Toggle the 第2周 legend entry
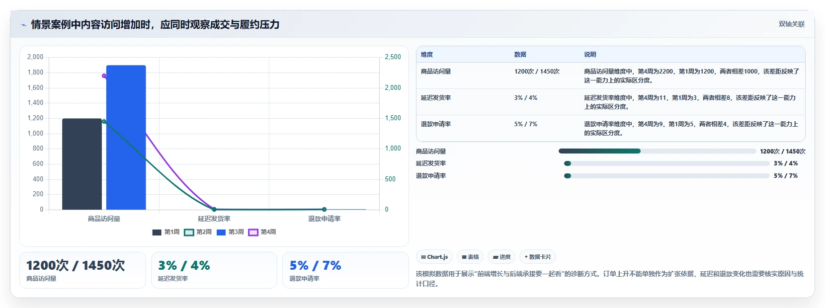 [198, 232]
